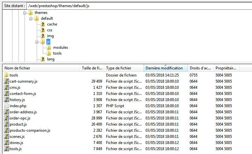The width and height of the screenshot is (252, 154).
Task: Select the default folder icon in tree
Action: pyautogui.click(x=37, y=18)
